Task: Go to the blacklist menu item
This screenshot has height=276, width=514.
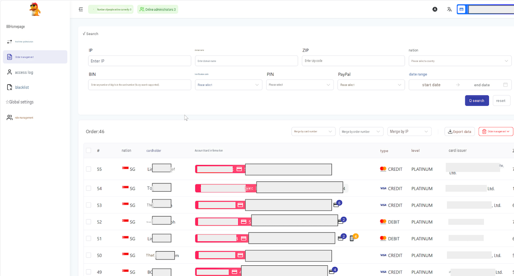Action: (x=35, y=87)
